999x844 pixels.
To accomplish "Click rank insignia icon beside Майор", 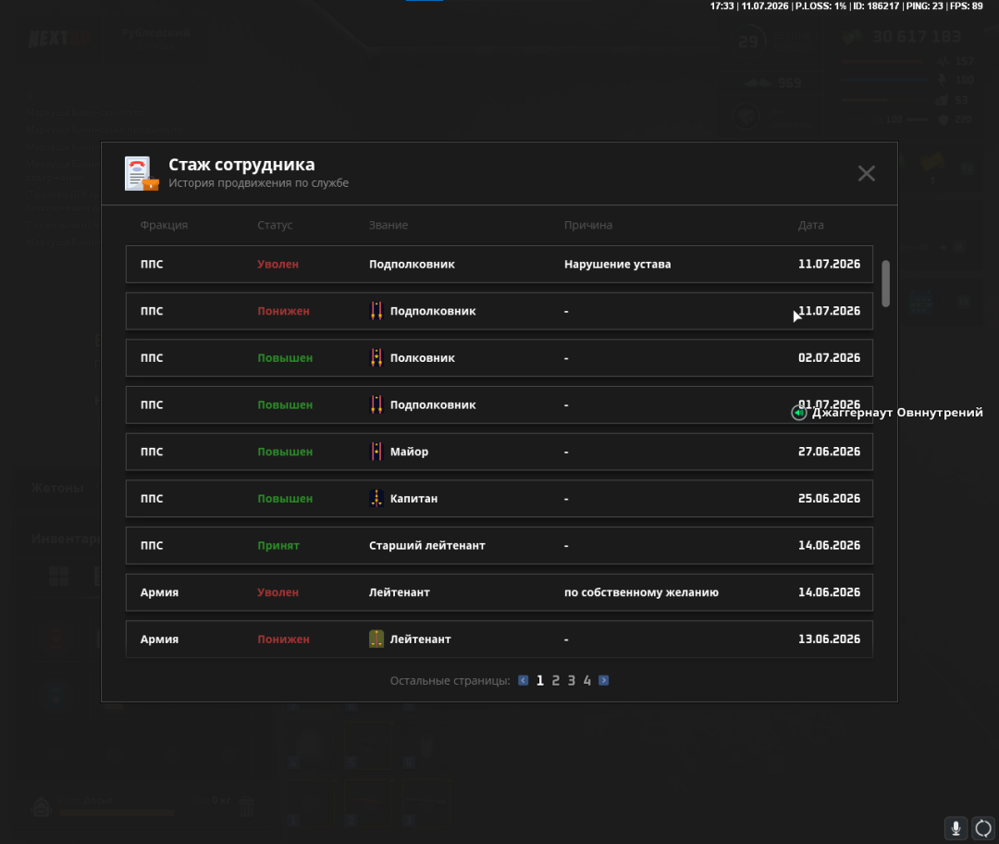I will 376,452.
